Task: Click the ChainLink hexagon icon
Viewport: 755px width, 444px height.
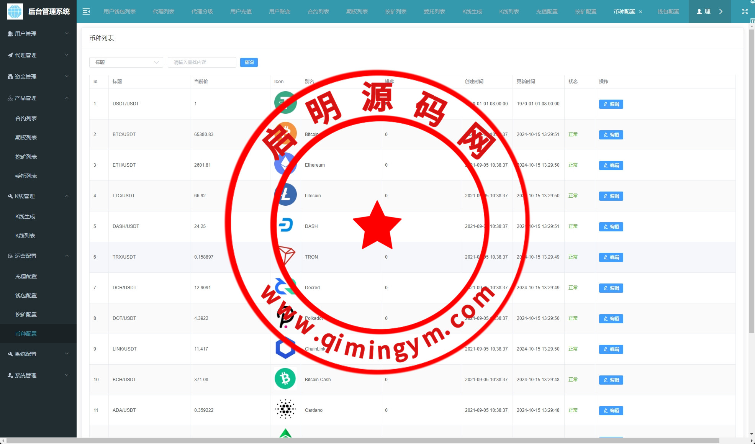Action: click(x=285, y=348)
